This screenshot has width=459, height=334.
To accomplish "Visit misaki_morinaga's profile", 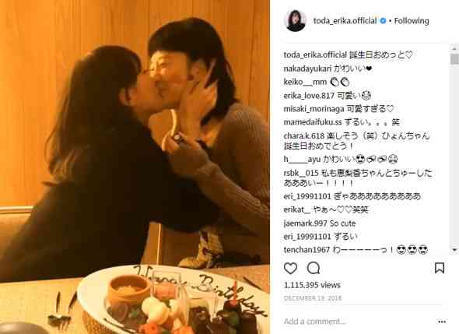I will 314,109.
